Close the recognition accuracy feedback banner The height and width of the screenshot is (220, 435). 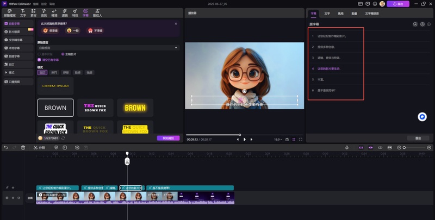[x=176, y=24]
